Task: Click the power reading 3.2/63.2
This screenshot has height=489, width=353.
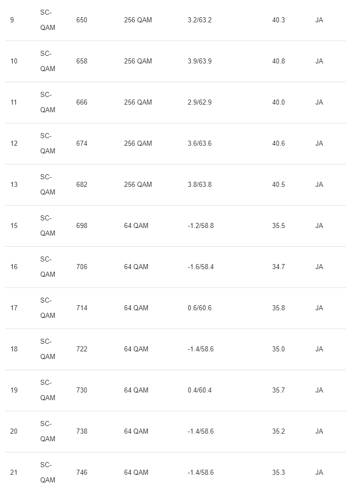Action: (x=200, y=20)
